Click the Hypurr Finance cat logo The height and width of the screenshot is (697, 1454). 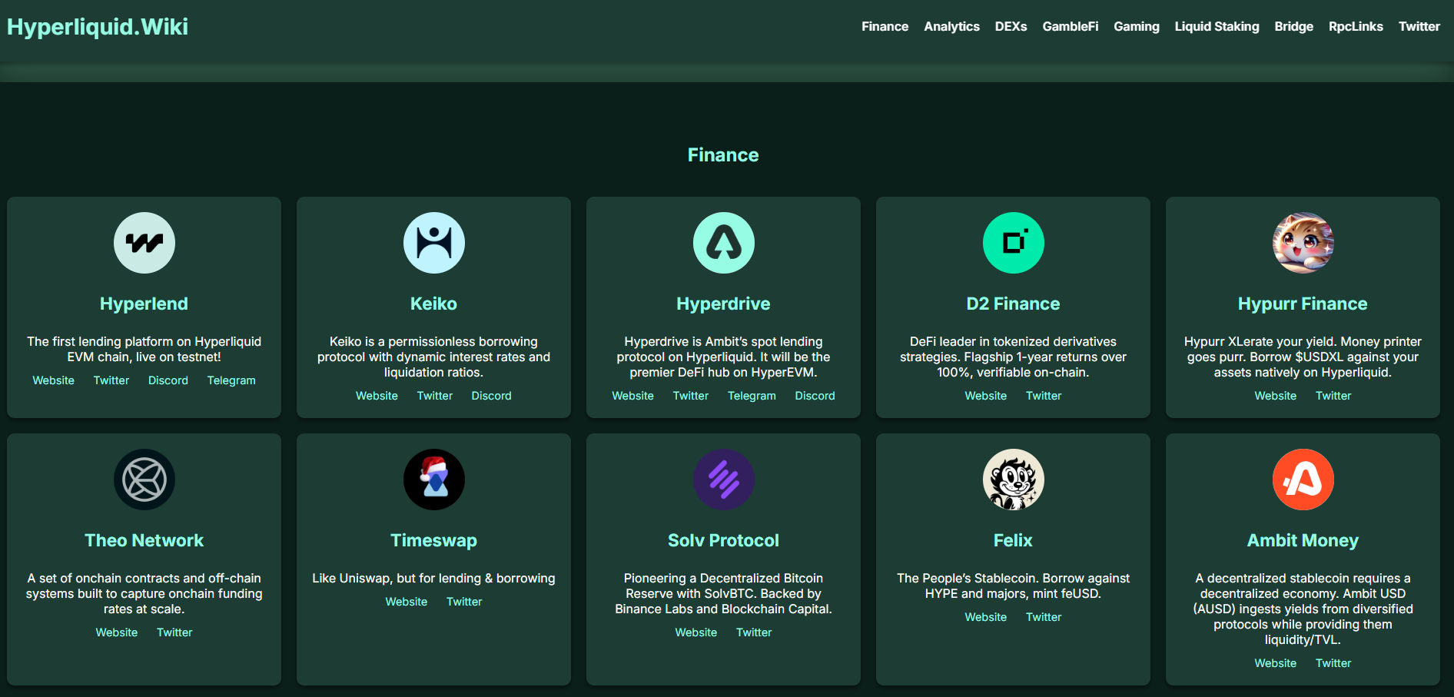click(1303, 243)
